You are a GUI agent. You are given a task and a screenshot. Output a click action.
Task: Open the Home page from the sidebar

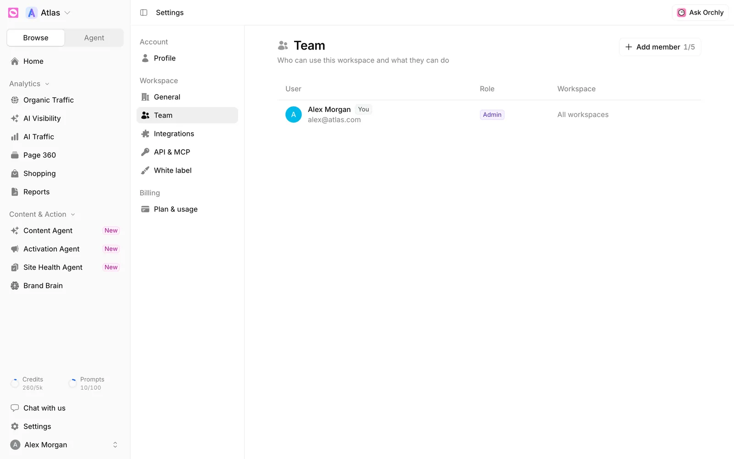(65, 61)
